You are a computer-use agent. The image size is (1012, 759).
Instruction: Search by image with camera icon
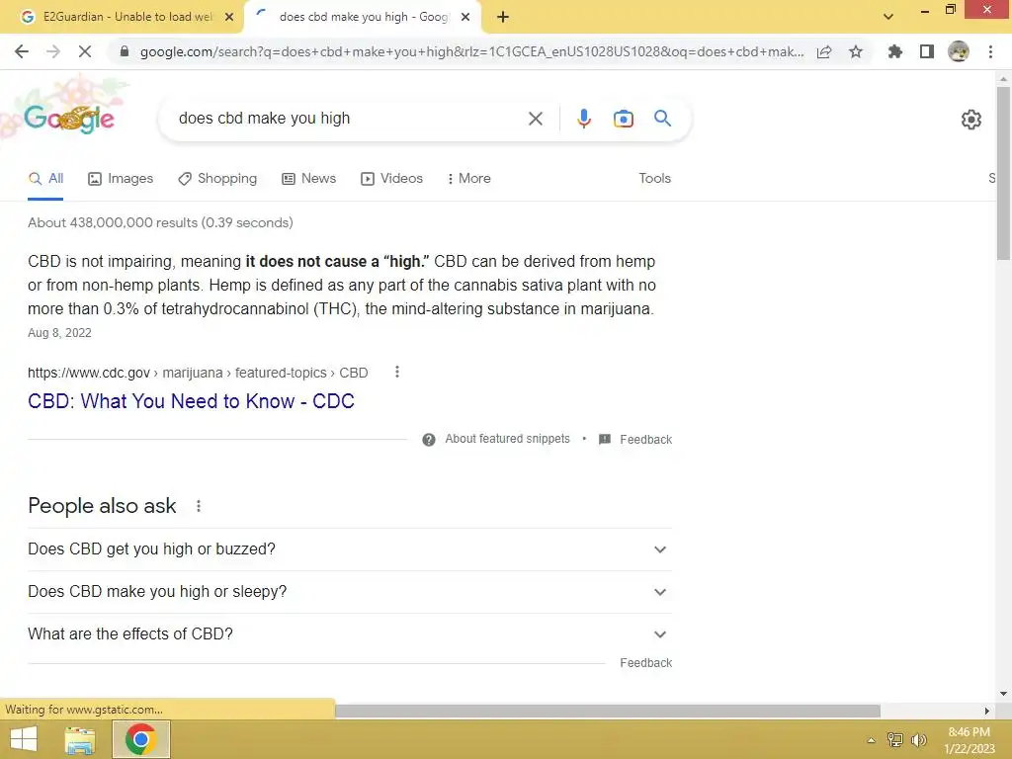[623, 119]
